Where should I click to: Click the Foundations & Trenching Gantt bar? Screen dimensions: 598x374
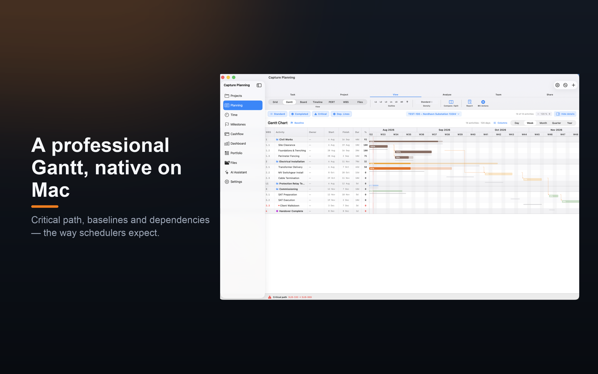coord(413,152)
